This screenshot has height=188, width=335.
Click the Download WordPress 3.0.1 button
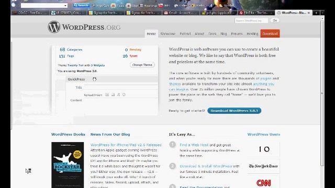[x=234, y=111]
